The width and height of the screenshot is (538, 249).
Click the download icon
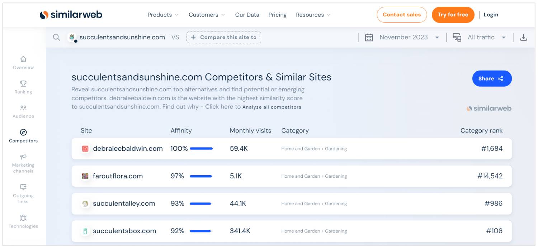[x=523, y=37]
